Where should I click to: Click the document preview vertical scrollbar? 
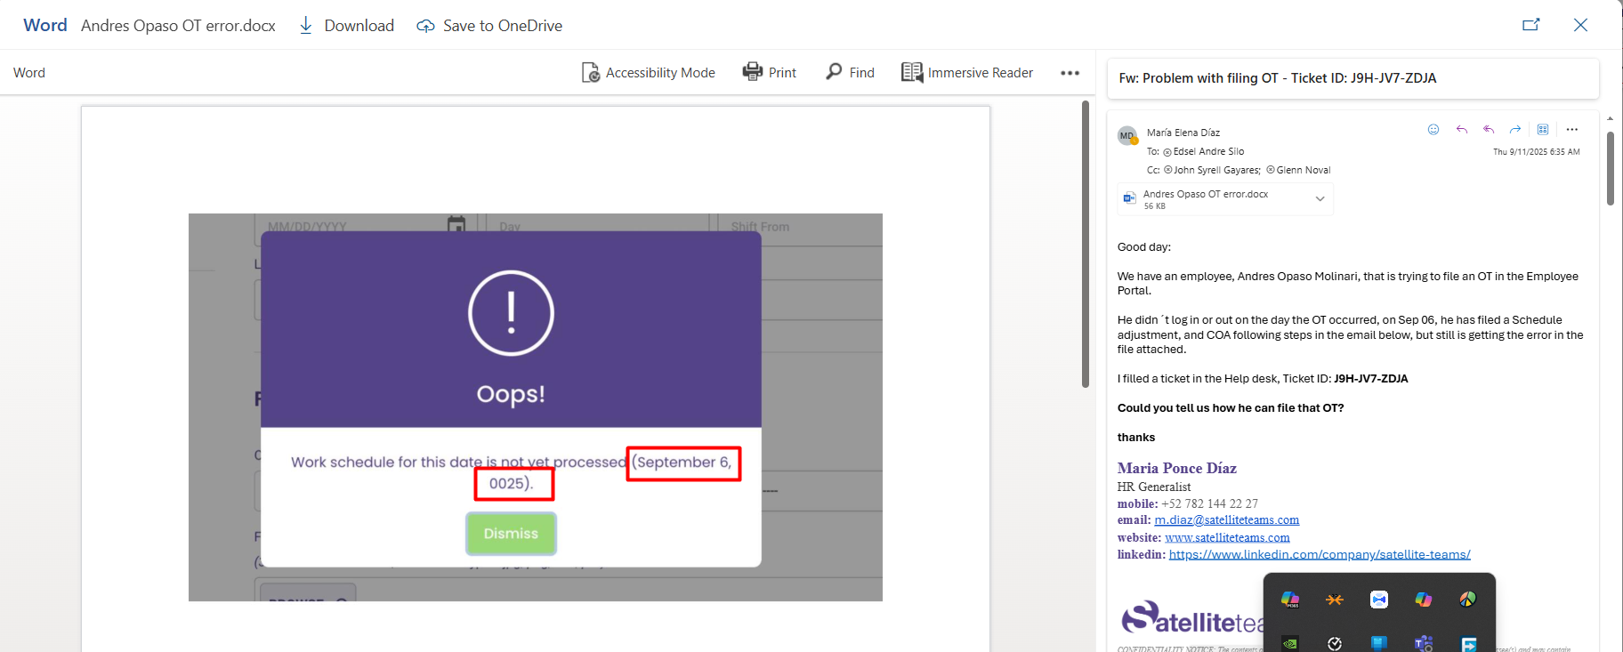pos(1085,245)
